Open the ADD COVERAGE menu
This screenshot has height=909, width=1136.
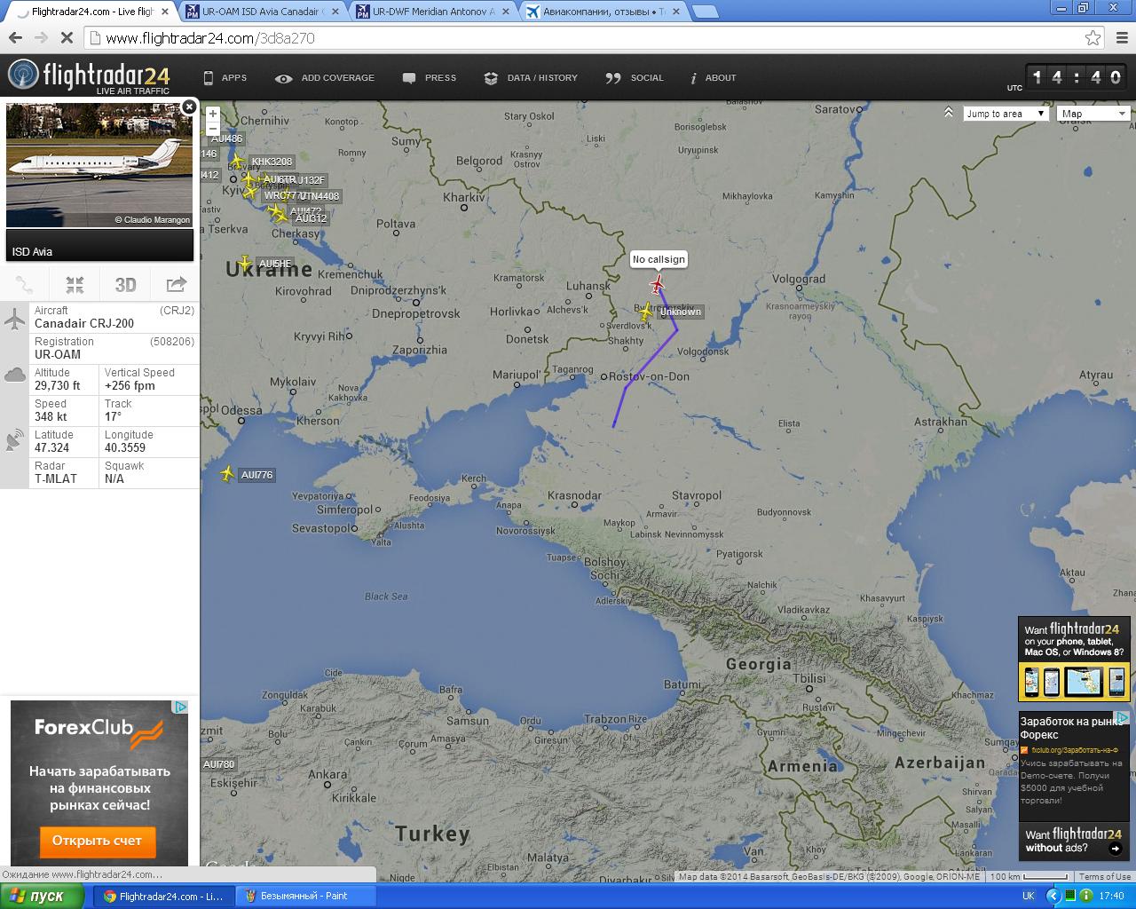[325, 78]
